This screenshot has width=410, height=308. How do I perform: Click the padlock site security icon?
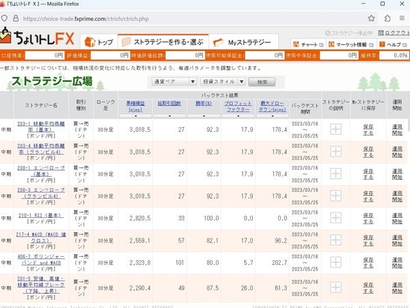tap(16, 18)
